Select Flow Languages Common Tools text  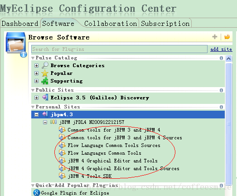click(104, 153)
